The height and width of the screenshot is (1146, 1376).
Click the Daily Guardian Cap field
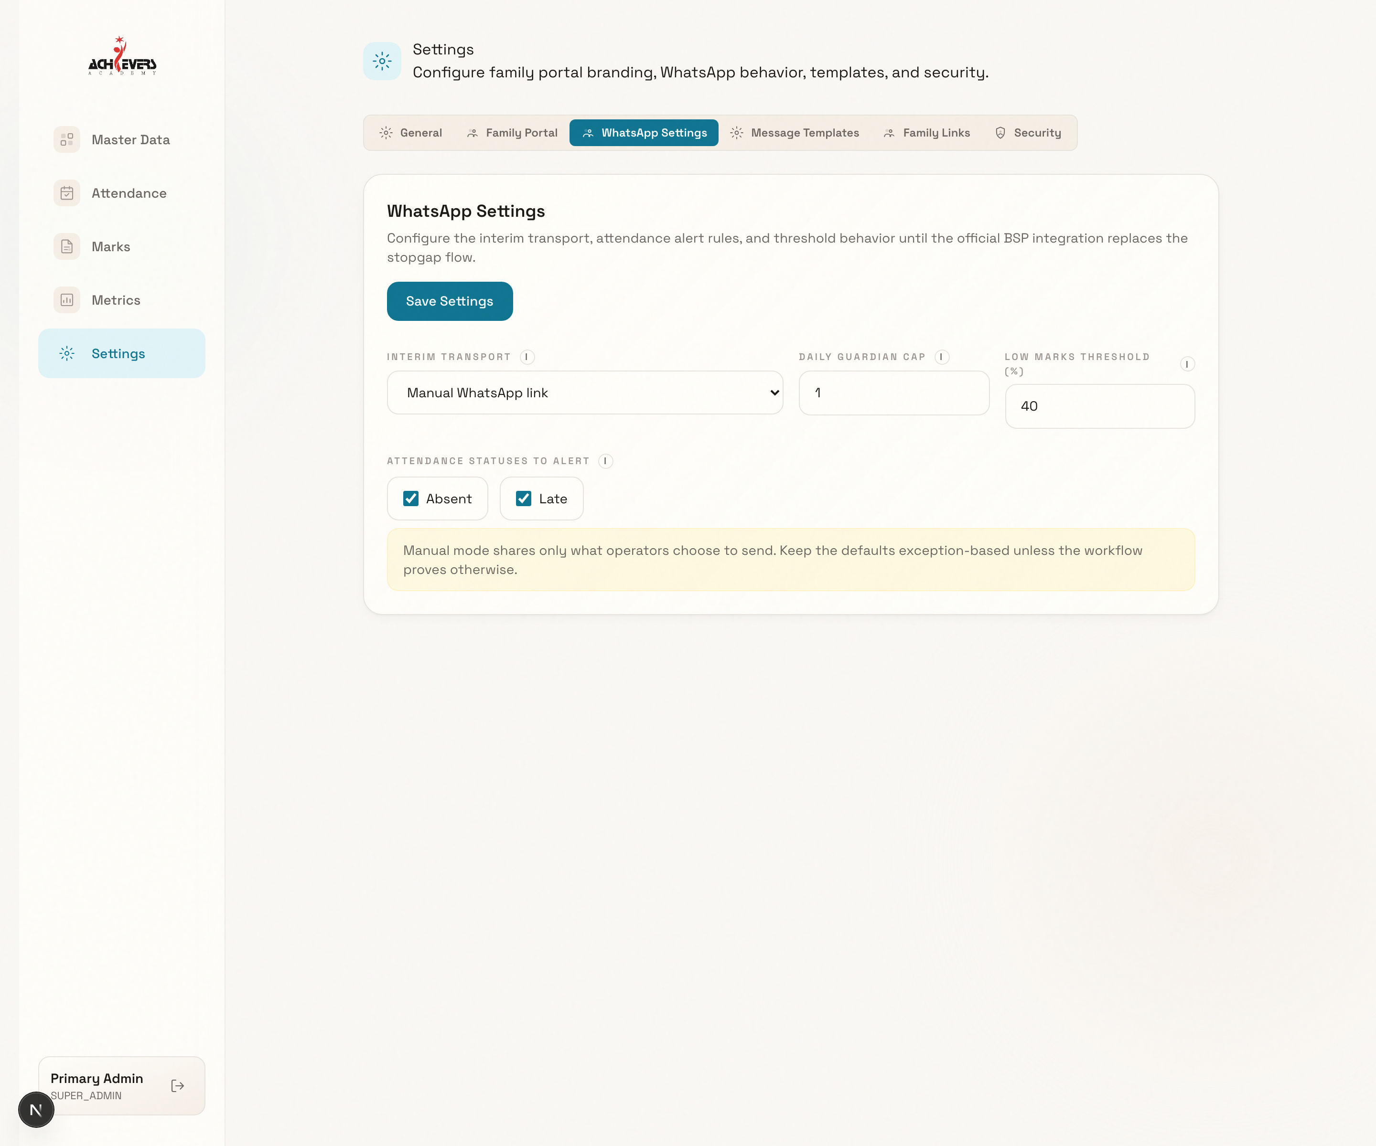(894, 393)
